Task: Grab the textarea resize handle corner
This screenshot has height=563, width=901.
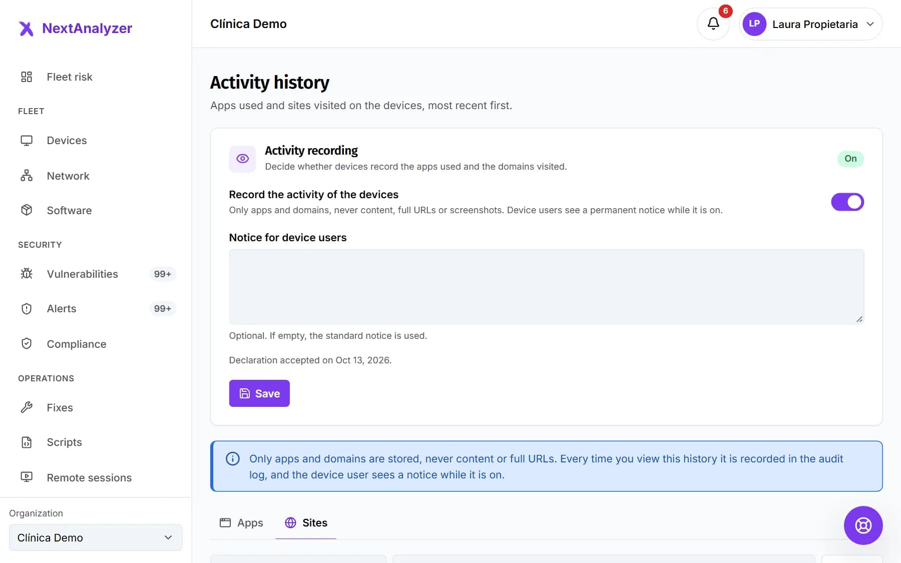Action: point(859,319)
